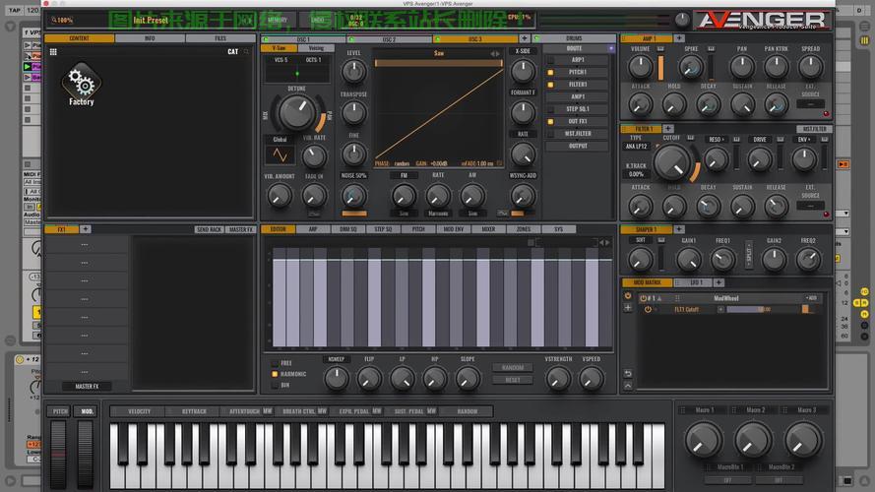Image resolution: width=875 pixels, height=492 pixels.
Task: Step through the Saw waveform arrows
Action: (495, 54)
